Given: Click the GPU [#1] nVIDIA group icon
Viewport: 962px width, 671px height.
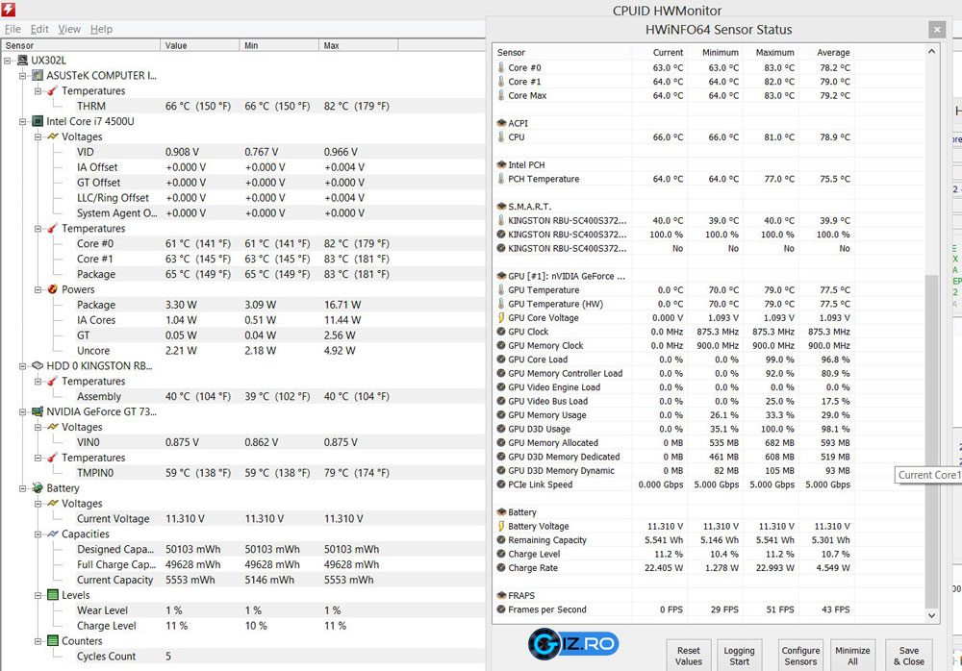Looking at the screenshot, I should click(x=501, y=276).
